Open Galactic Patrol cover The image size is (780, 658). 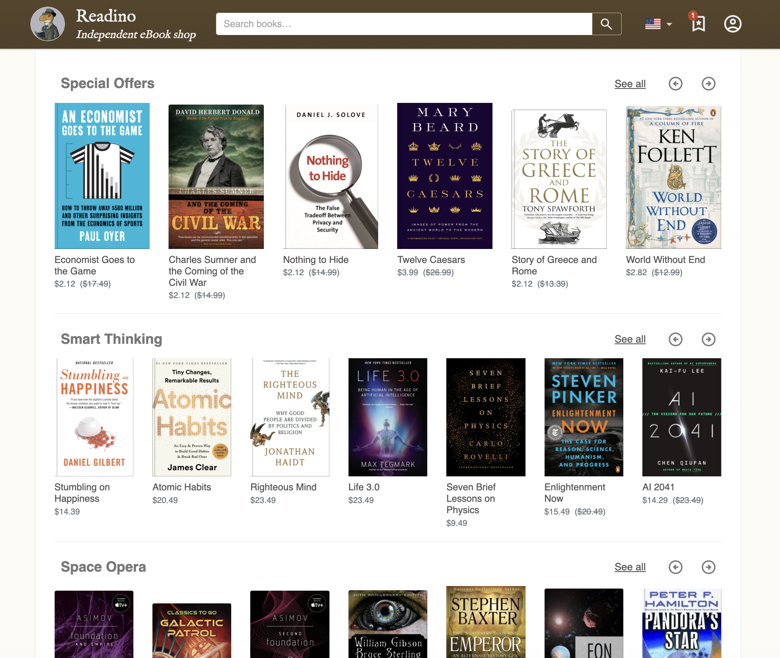coord(192,630)
